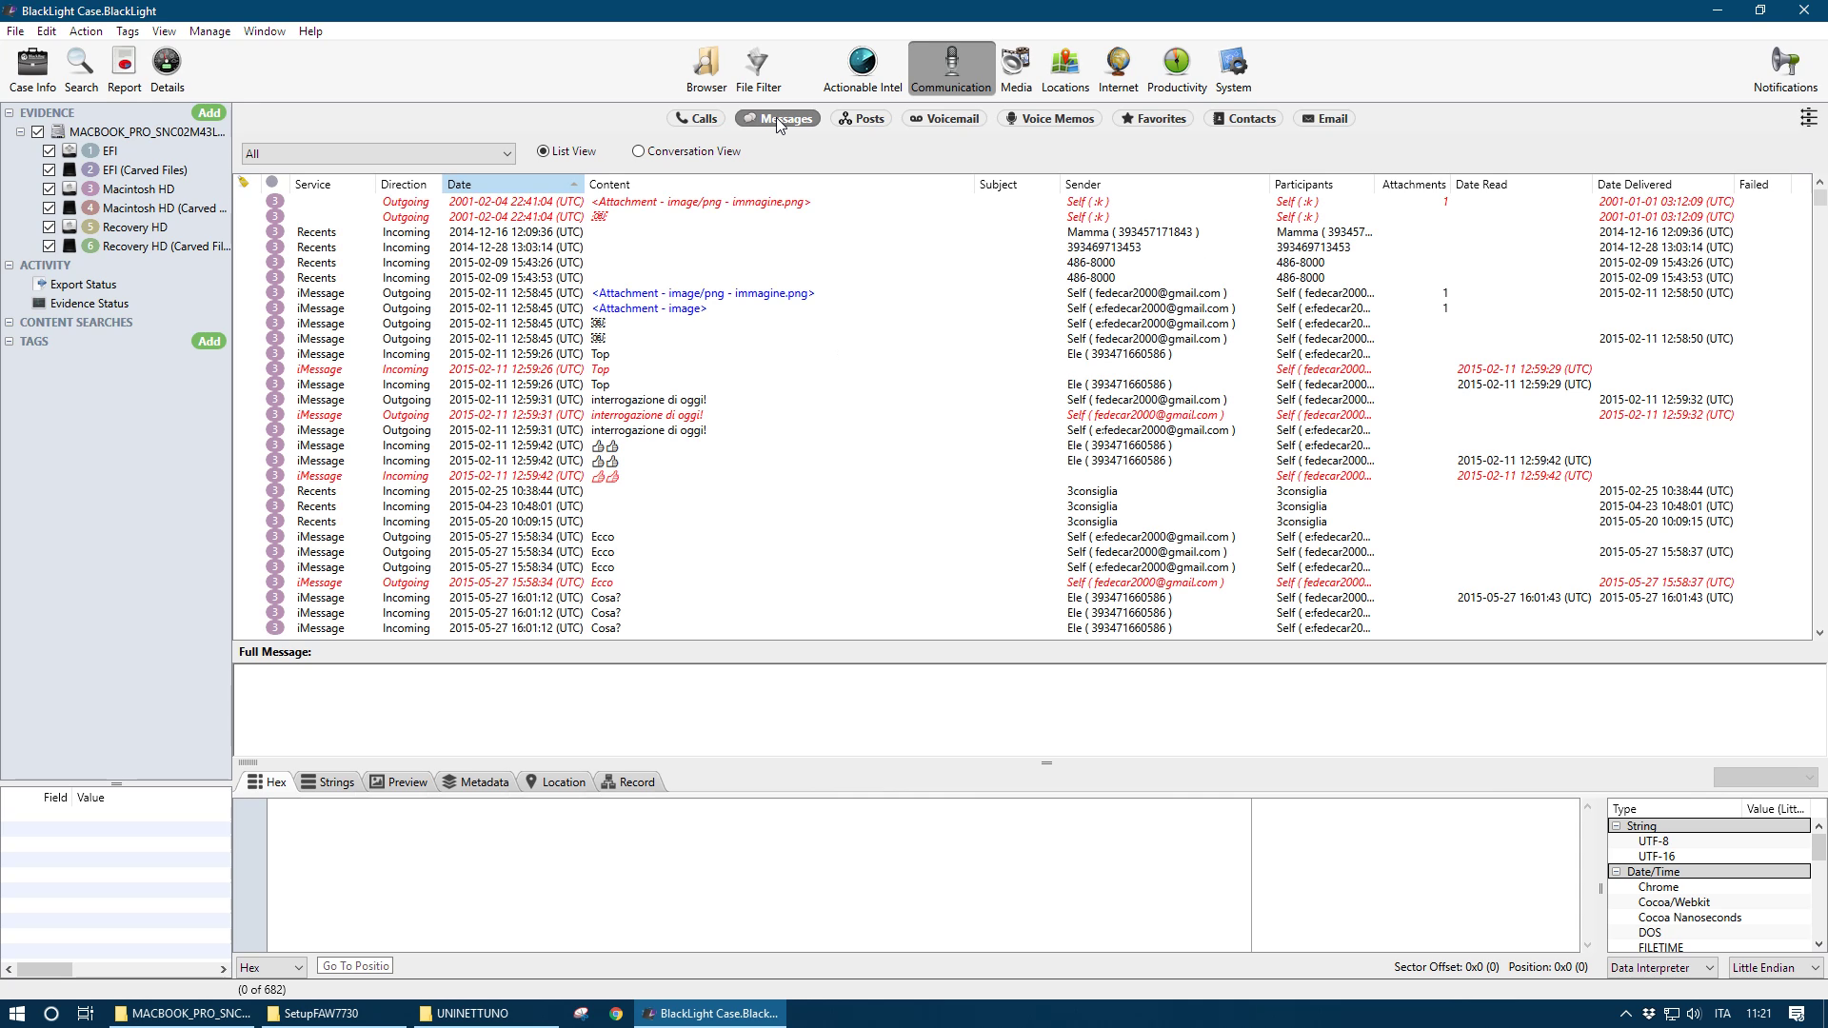Open the Manage menu
This screenshot has width=1828, height=1028.
(209, 31)
